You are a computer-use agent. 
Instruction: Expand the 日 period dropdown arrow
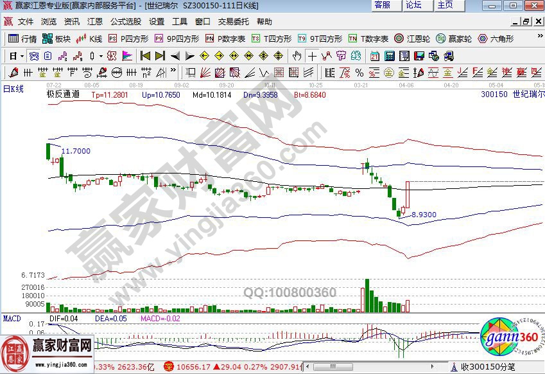pos(21,56)
